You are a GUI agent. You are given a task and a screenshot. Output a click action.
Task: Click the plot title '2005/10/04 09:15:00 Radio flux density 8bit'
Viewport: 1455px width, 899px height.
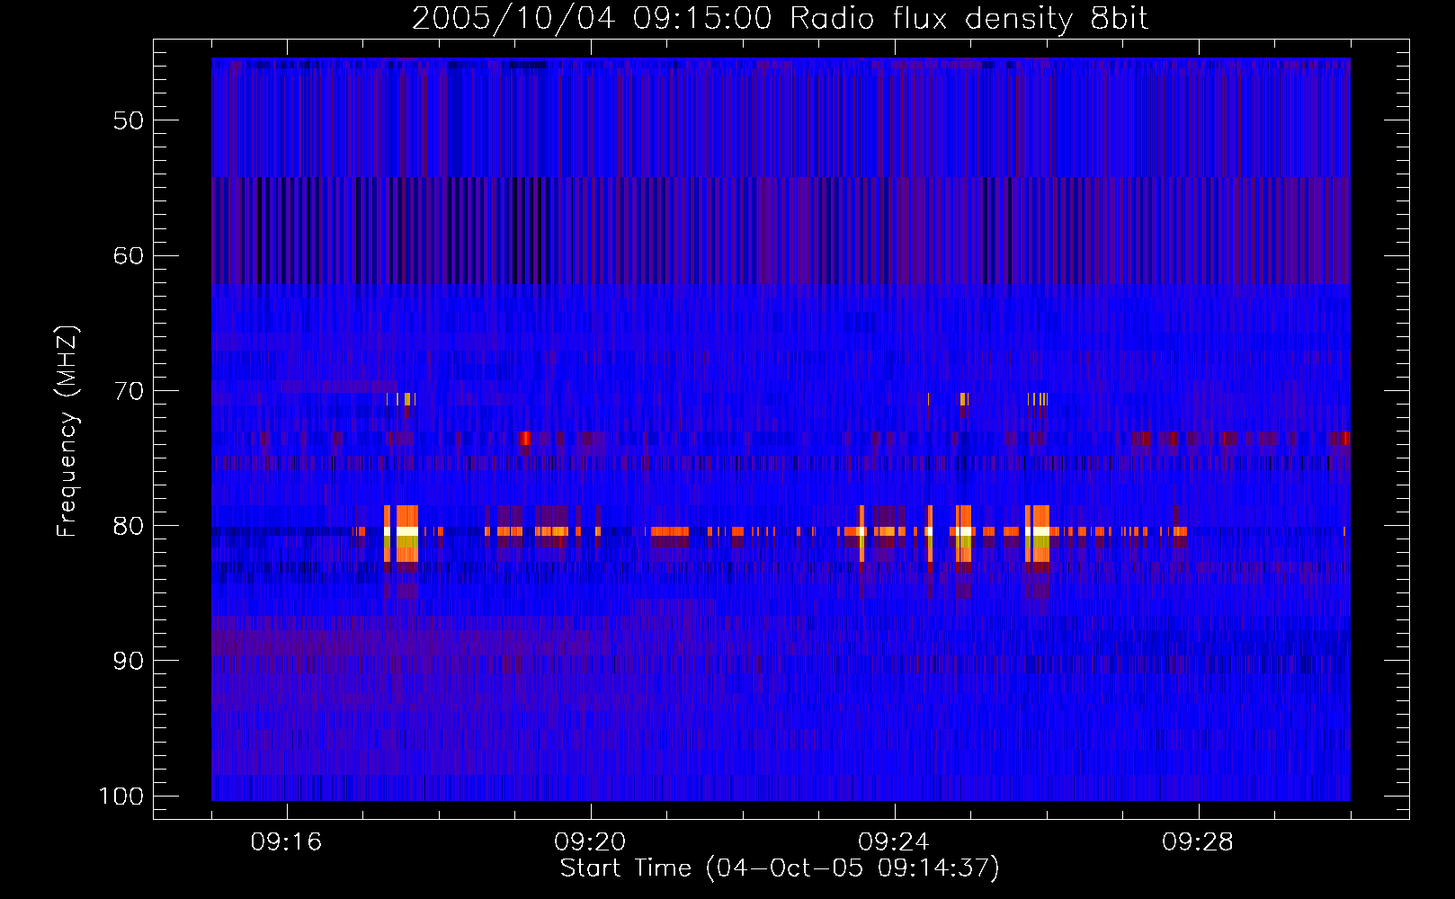click(x=780, y=19)
